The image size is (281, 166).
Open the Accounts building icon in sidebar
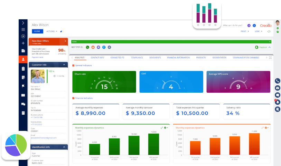pos(23,51)
